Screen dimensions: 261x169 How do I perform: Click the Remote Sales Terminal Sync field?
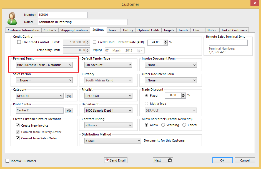[228, 43]
